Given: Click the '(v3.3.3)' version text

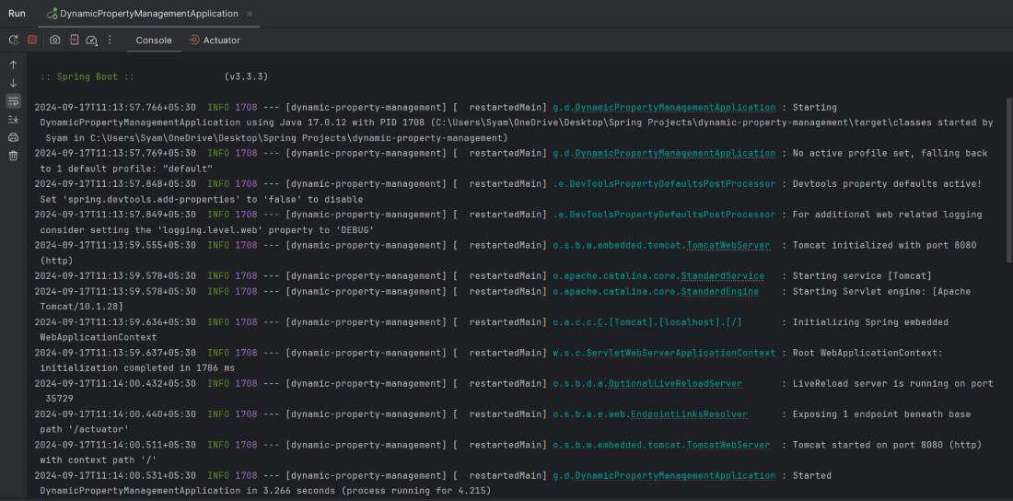Looking at the screenshot, I should click(x=246, y=77).
